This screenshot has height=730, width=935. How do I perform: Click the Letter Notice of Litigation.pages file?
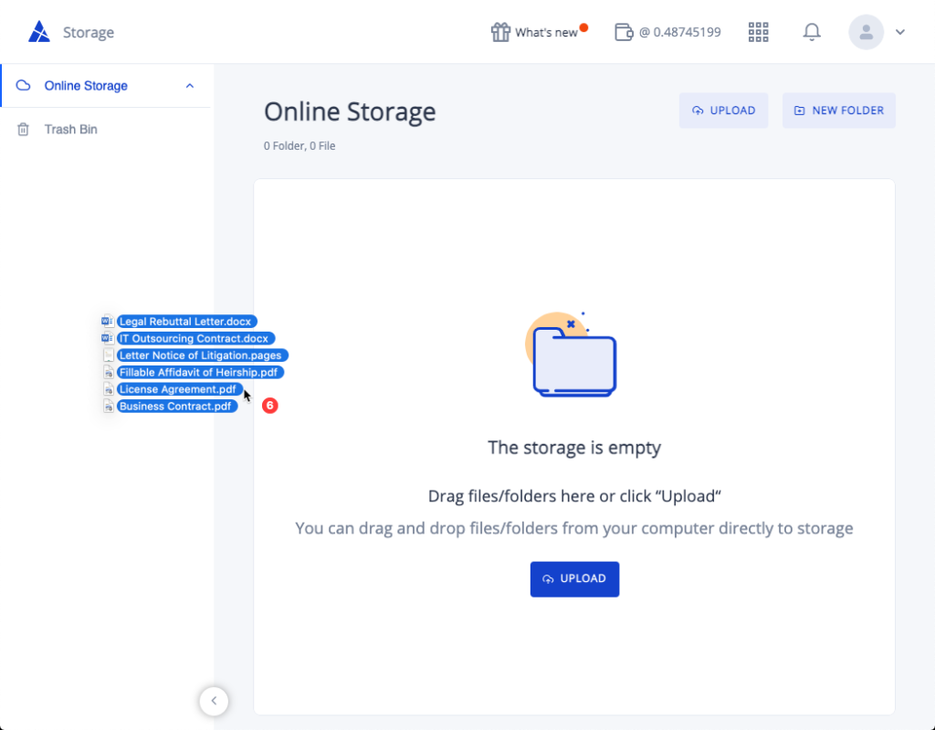(202, 355)
